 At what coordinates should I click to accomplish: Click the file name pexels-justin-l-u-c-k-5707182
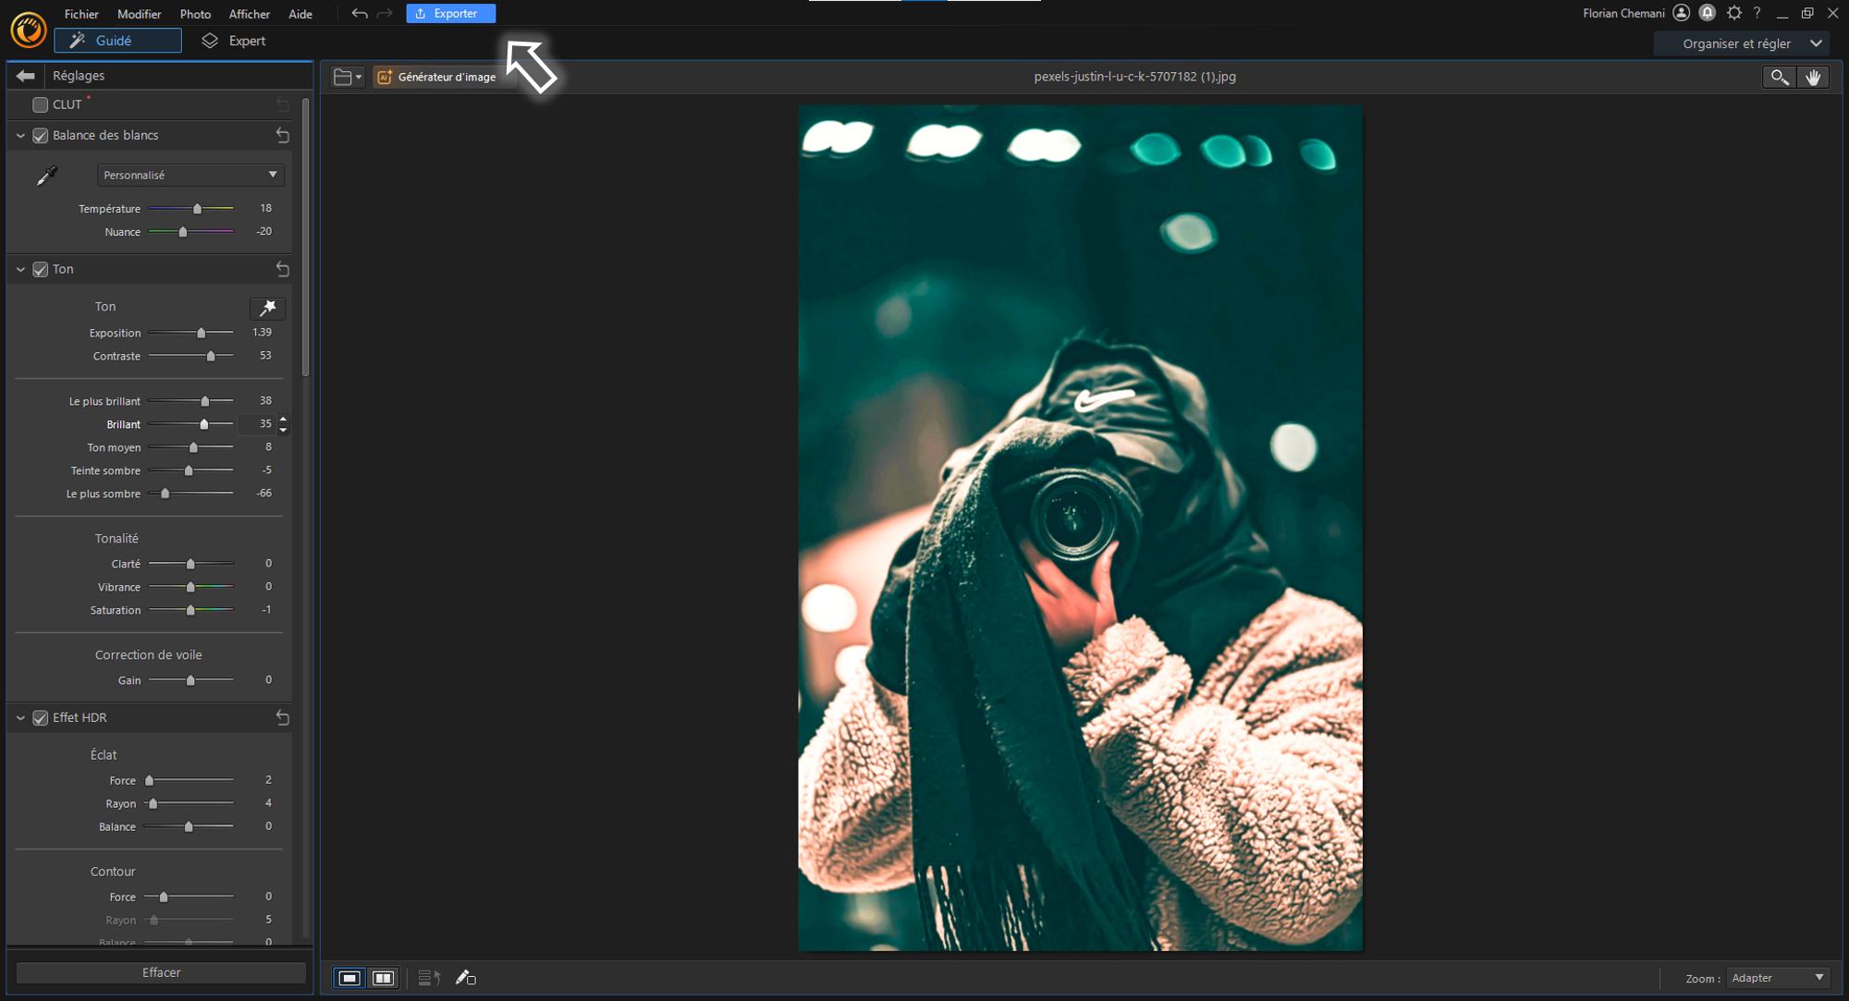point(1134,77)
